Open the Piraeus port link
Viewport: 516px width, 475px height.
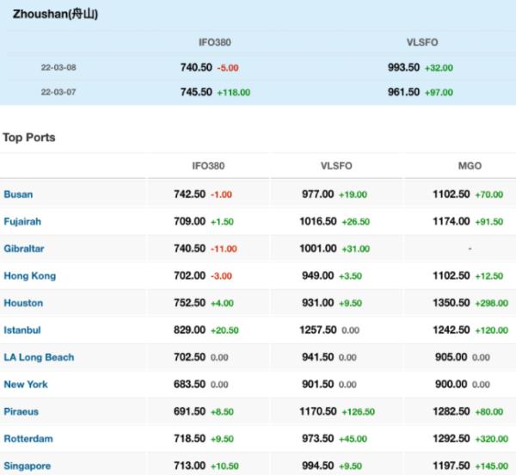[21, 411]
